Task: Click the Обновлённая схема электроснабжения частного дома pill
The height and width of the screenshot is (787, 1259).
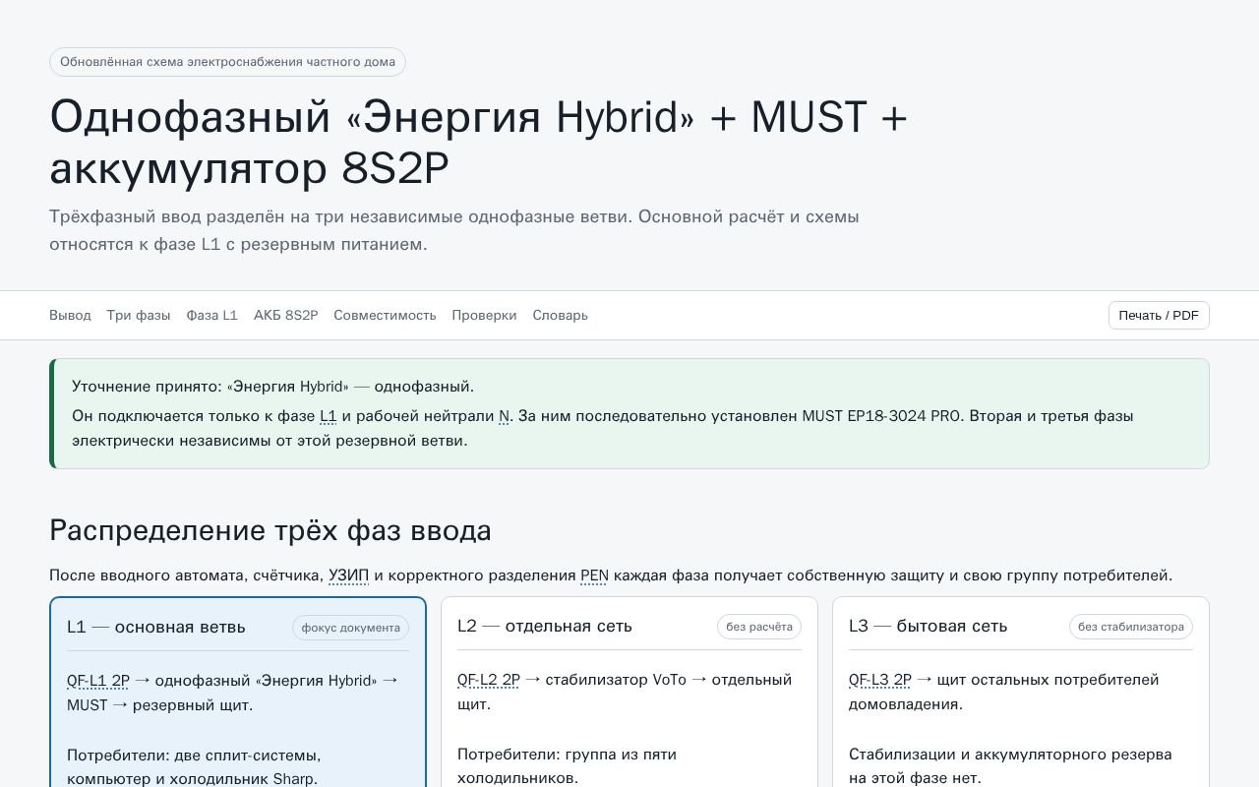Action: click(x=227, y=62)
